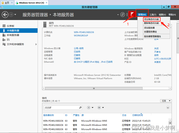The width and height of the screenshot is (179, 133).
Task: Click the properties horizontal scrollbar left arrow
Action: (x=44, y=88)
